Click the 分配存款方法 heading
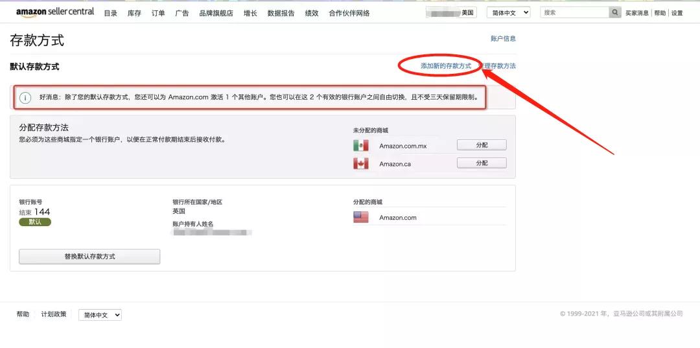This screenshot has width=700, height=348. click(x=44, y=128)
